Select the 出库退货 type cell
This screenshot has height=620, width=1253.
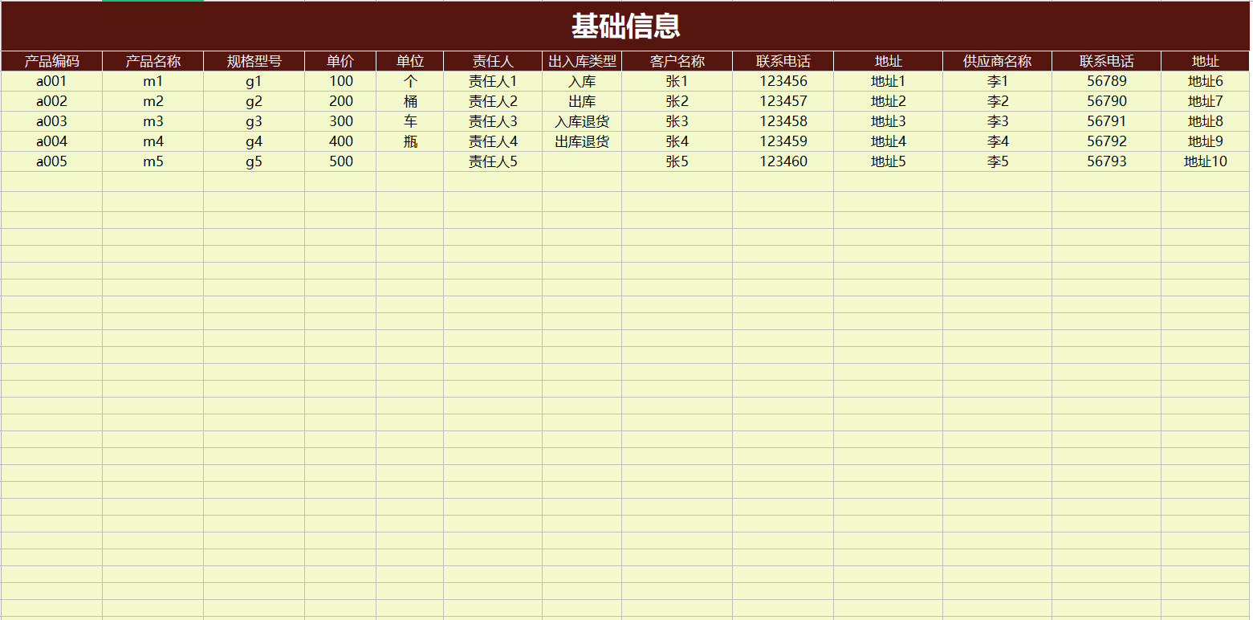click(x=582, y=141)
